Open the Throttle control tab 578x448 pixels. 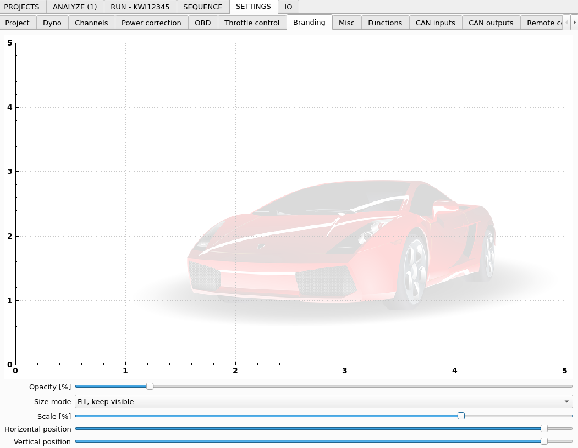click(x=252, y=23)
